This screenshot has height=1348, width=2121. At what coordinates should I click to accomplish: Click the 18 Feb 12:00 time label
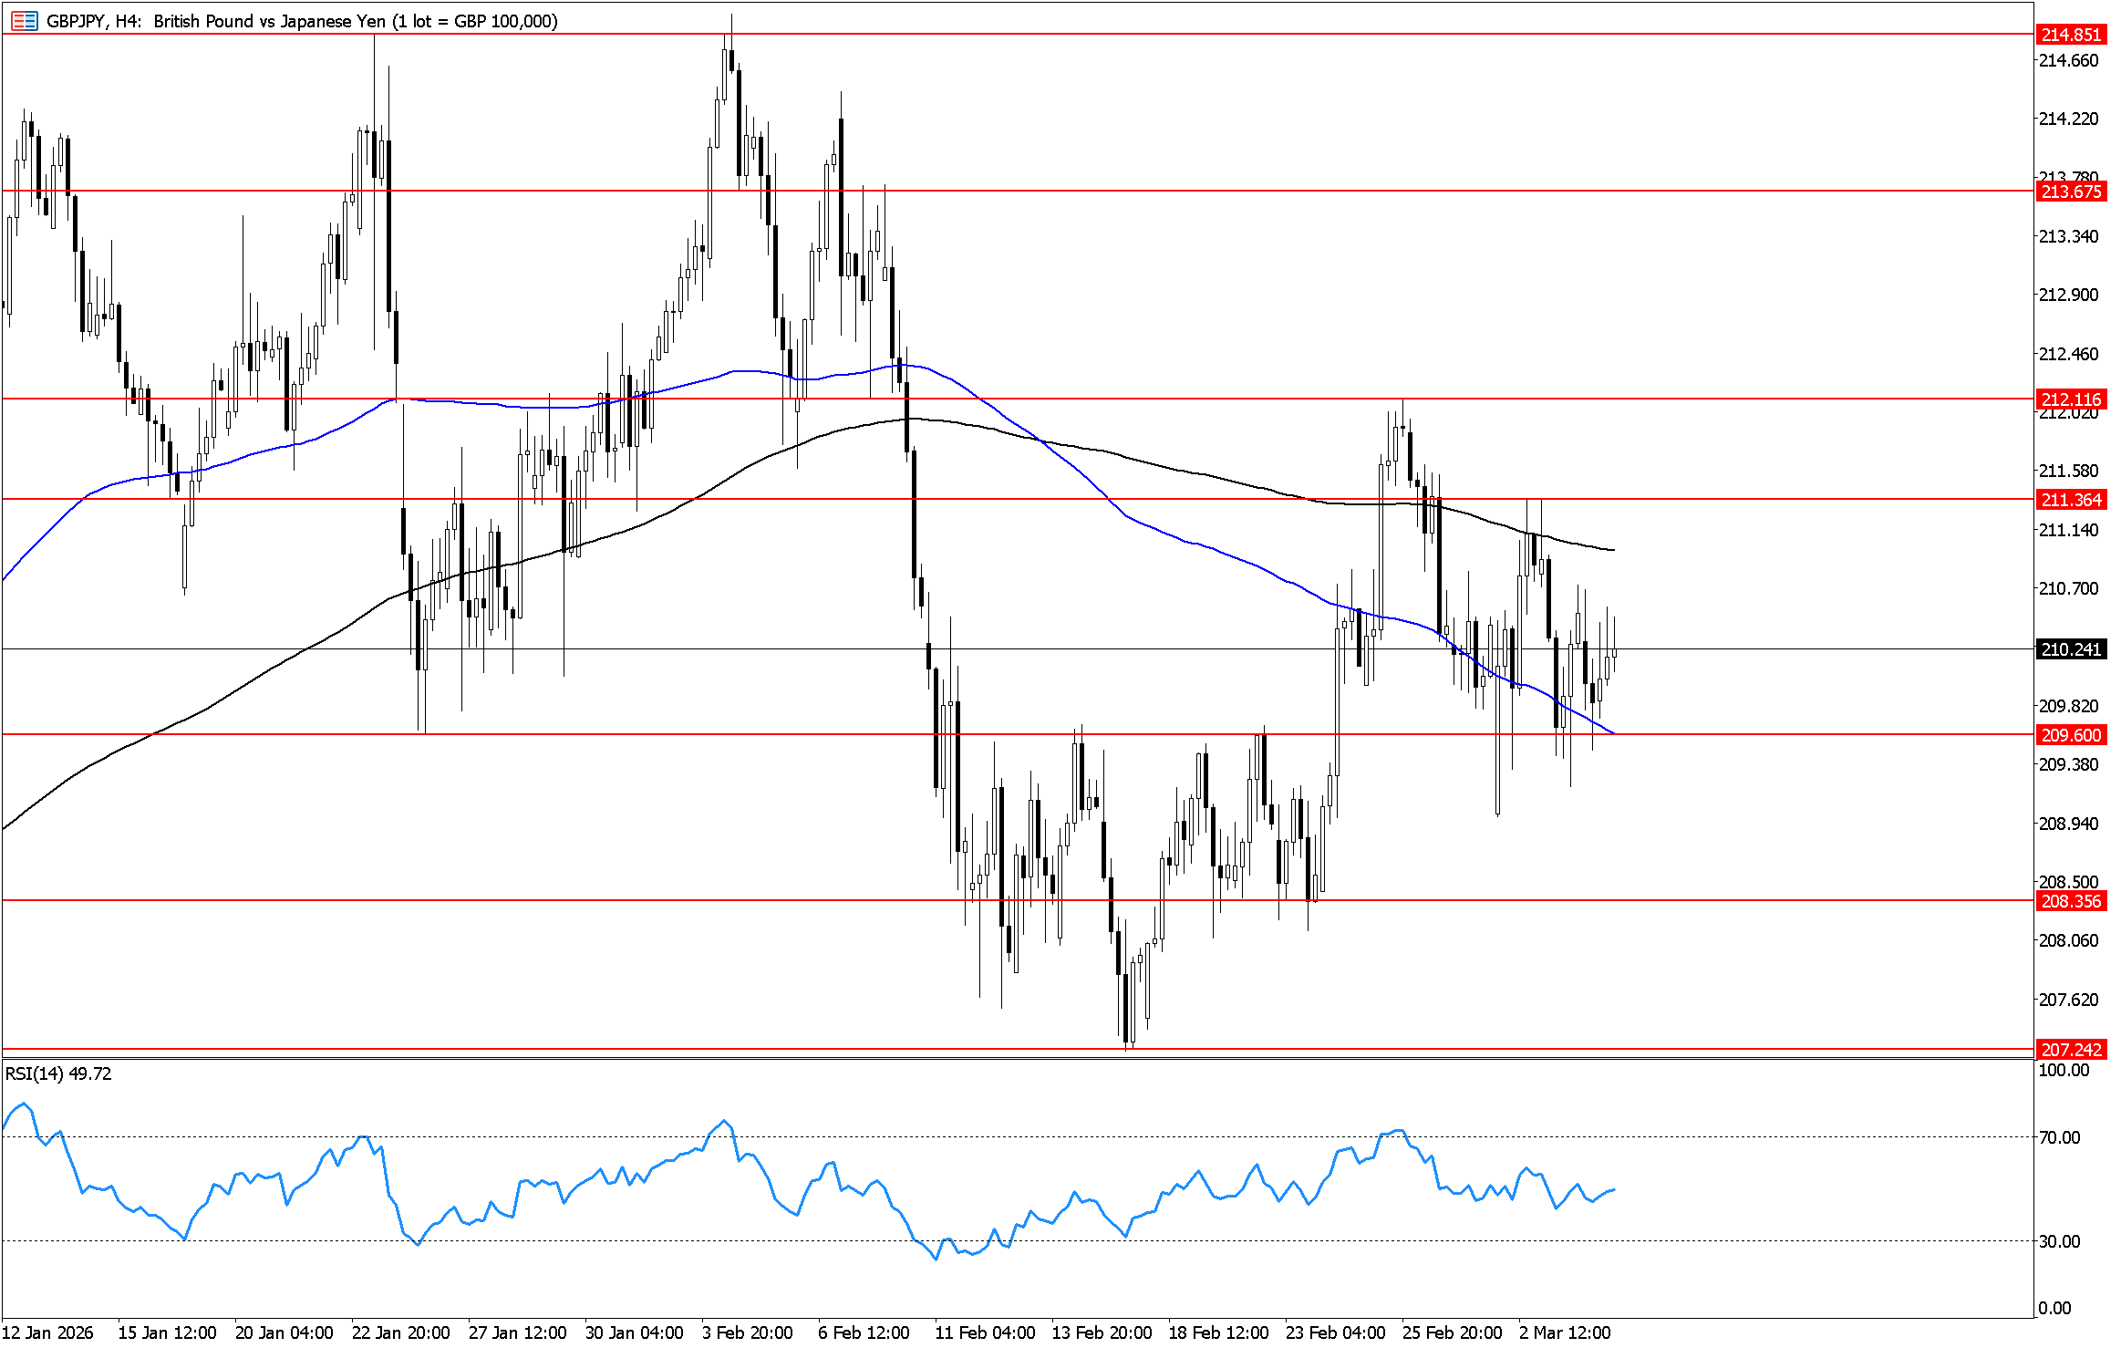1218,1332
